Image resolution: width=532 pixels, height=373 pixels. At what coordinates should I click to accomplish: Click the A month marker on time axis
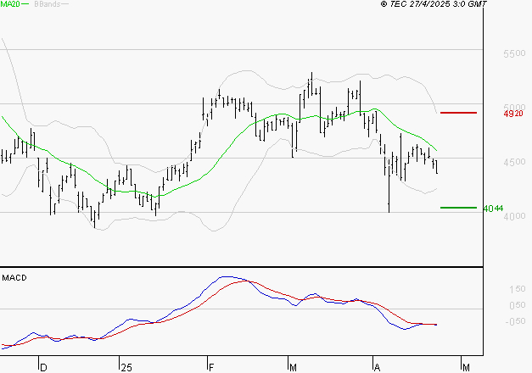click(x=377, y=368)
